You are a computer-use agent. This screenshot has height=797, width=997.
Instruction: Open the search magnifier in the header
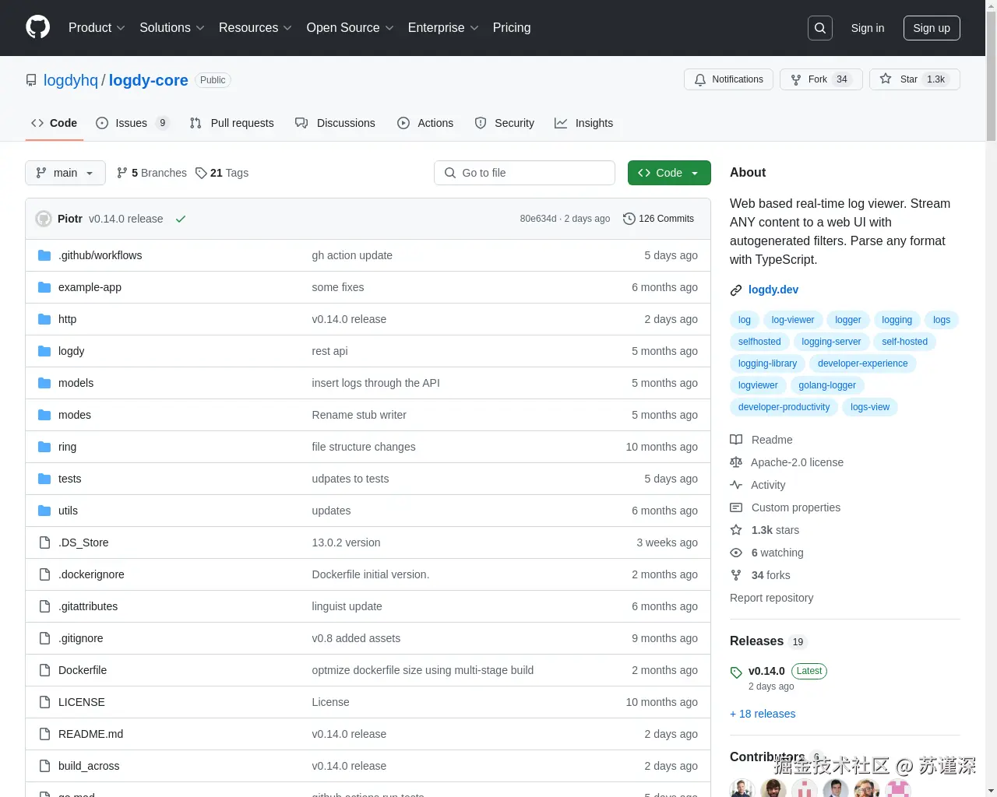coord(820,28)
